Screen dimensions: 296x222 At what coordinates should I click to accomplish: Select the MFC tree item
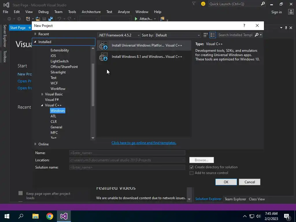click(x=54, y=132)
